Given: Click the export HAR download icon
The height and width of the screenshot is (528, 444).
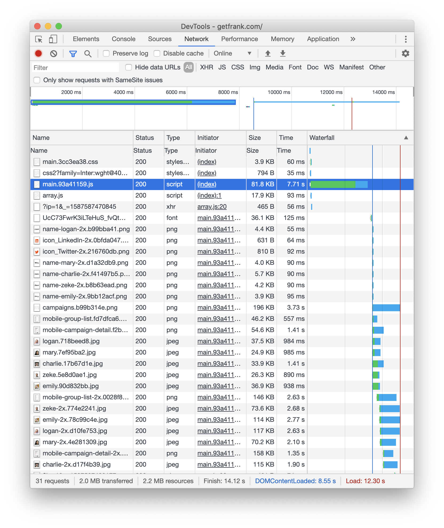Looking at the screenshot, I should [x=283, y=53].
